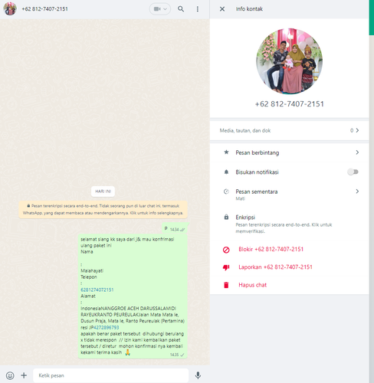The width and height of the screenshot is (374, 383).
Task: Click 'Malahayati' name in the message
Action: 92,270
